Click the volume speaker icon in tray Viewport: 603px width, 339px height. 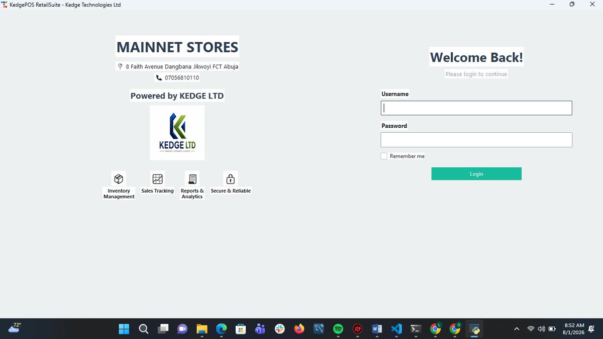pos(541,329)
